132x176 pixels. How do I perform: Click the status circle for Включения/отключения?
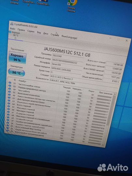[9, 92]
